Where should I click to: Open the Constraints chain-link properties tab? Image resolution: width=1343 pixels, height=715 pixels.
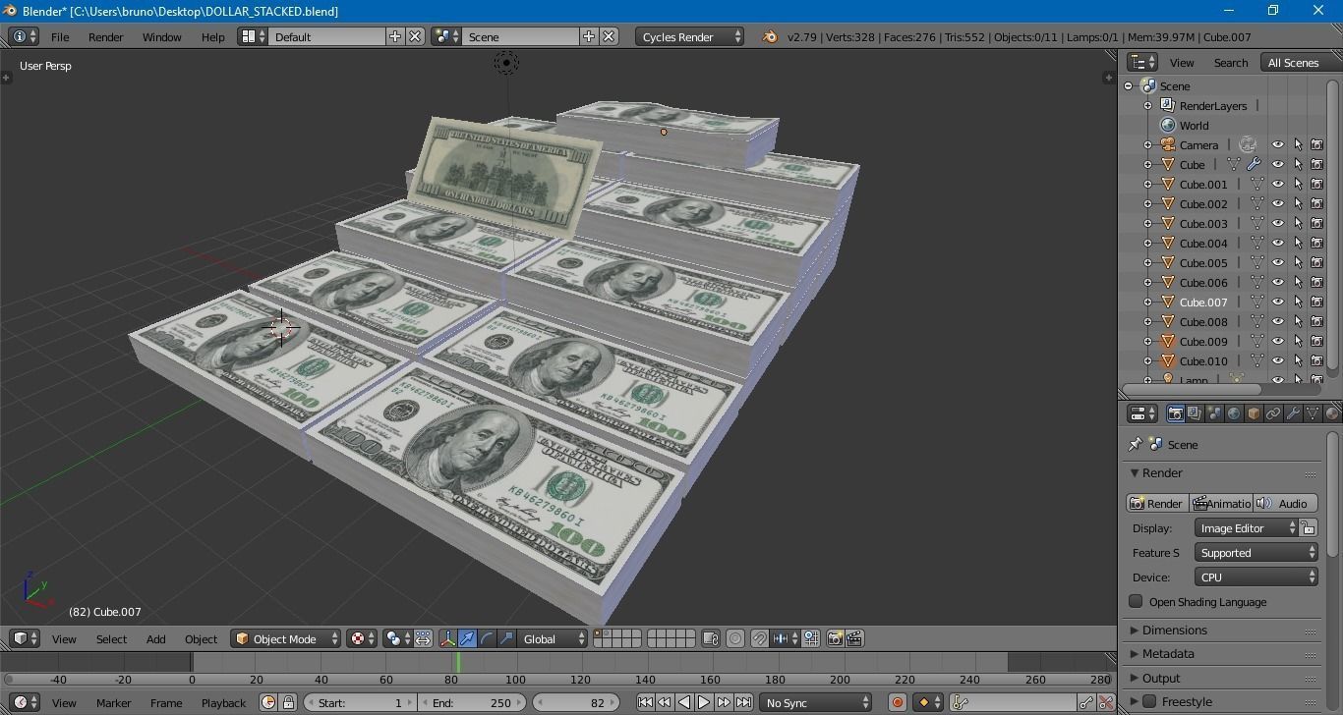pyautogui.click(x=1273, y=412)
